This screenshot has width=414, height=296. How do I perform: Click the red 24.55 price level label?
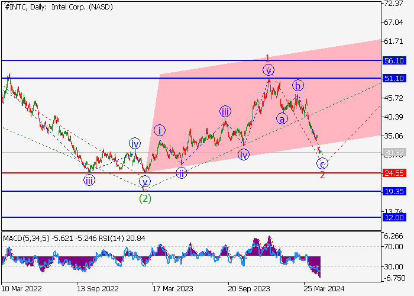point(394,173)
